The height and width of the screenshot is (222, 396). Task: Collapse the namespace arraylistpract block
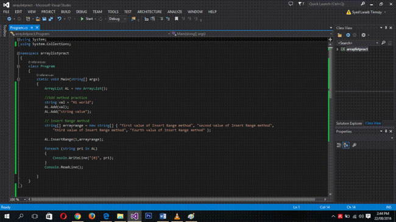[x=18, y=54]
